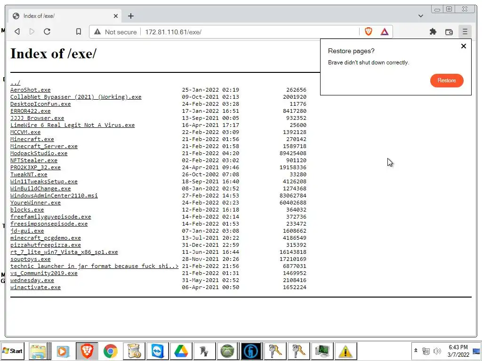Click the yellow warning triangle taskbar icon
This screenshot has width=482, height=361.
point(345,351)
